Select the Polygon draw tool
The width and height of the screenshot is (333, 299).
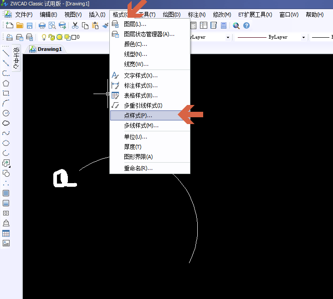pos(6,83)
